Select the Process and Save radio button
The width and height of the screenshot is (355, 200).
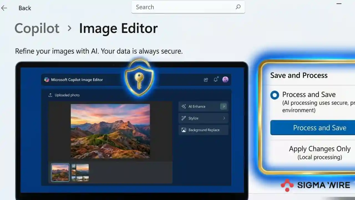click(275, 95)
